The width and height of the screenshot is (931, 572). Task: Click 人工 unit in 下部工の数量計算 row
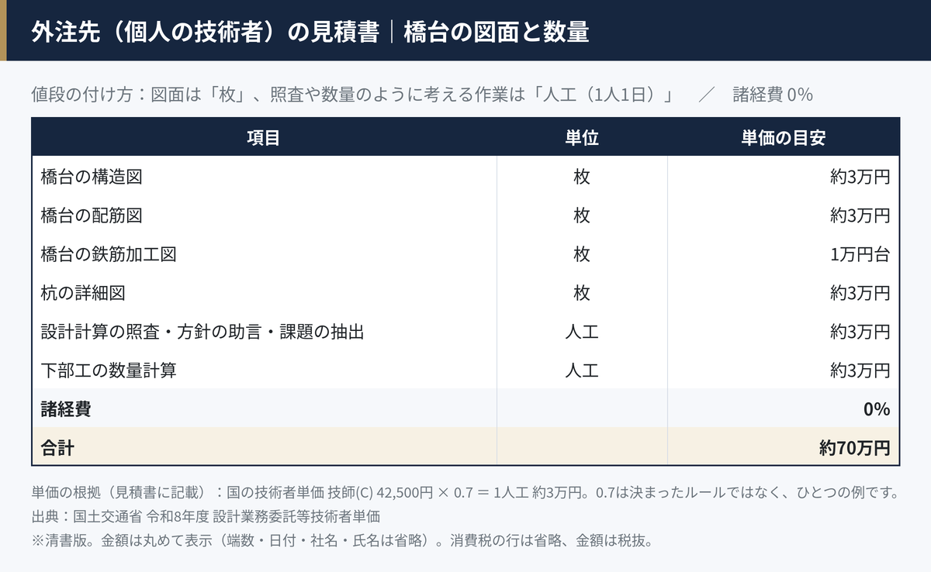[582, 370]
